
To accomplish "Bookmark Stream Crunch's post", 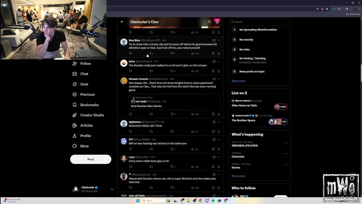I will point(213,114).
